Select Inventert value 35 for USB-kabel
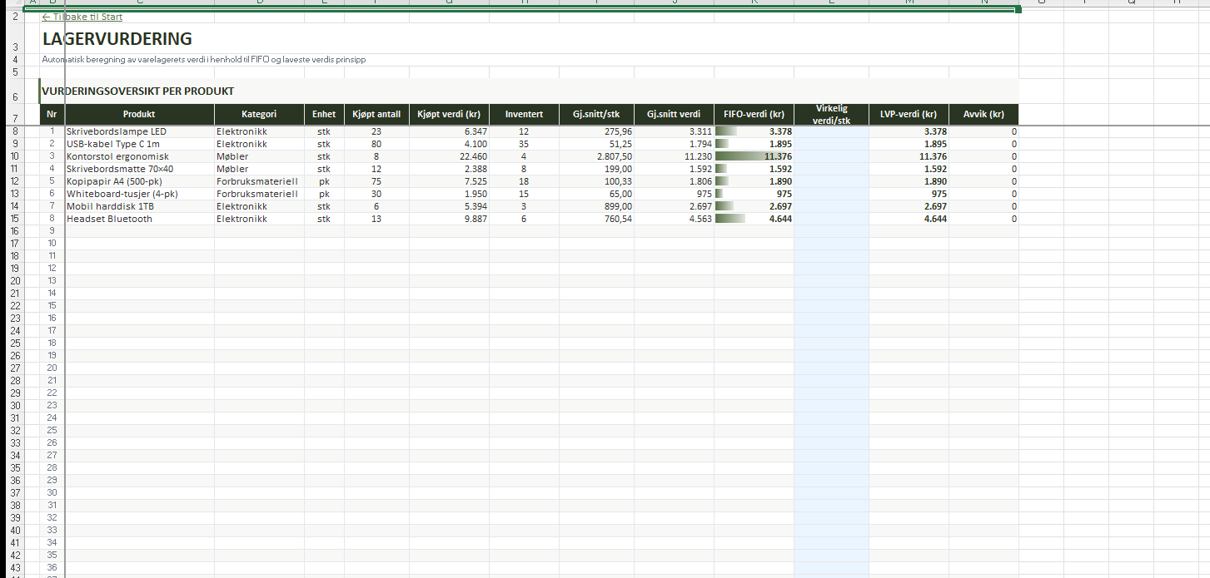The width and height of the screenshot is (1210, 578). tap(523, 144)
